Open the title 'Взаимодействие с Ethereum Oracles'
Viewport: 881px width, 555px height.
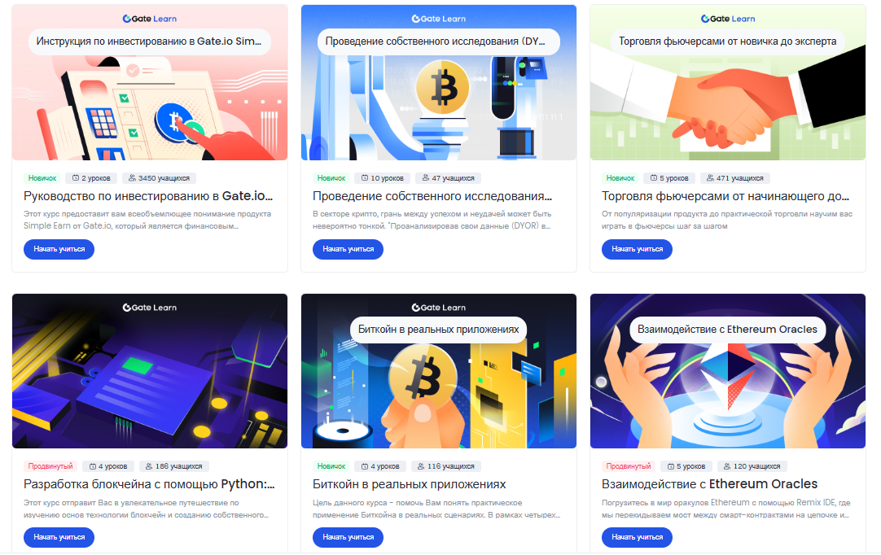[710, 484]
